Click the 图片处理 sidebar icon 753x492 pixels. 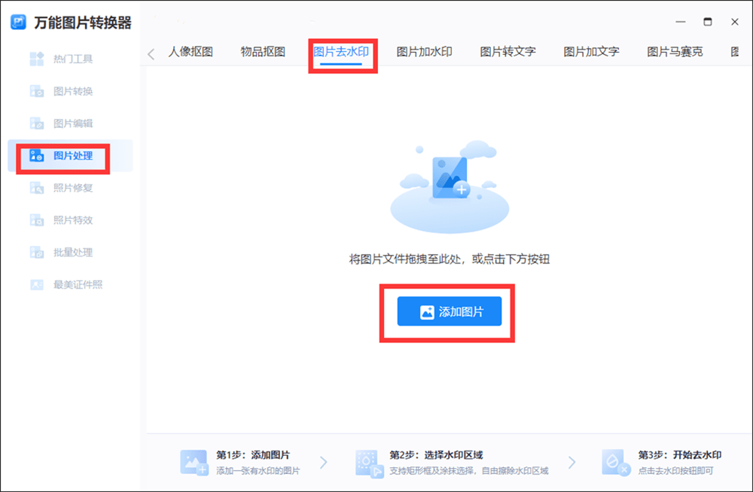pos(36,156)
